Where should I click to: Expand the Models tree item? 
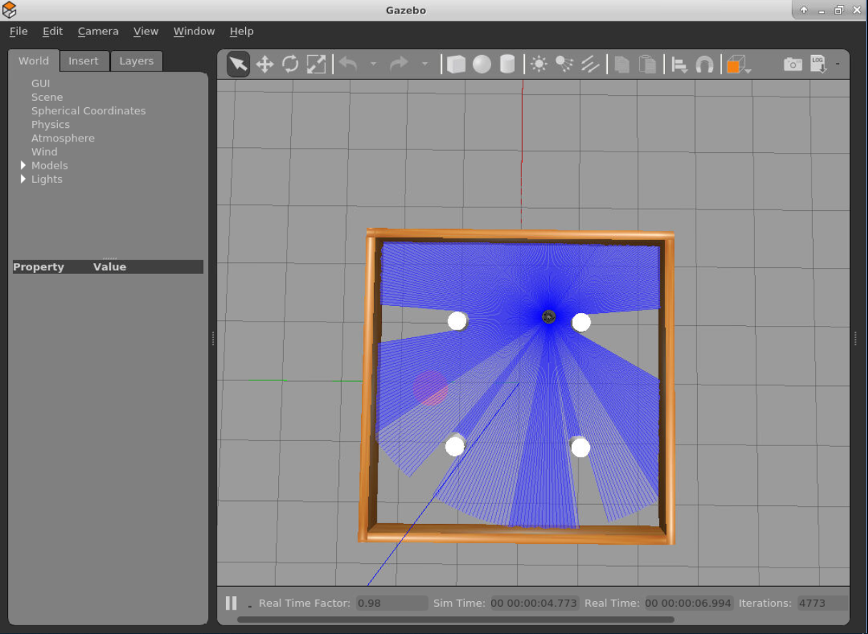pyautogui.click(x=23, y=166)
